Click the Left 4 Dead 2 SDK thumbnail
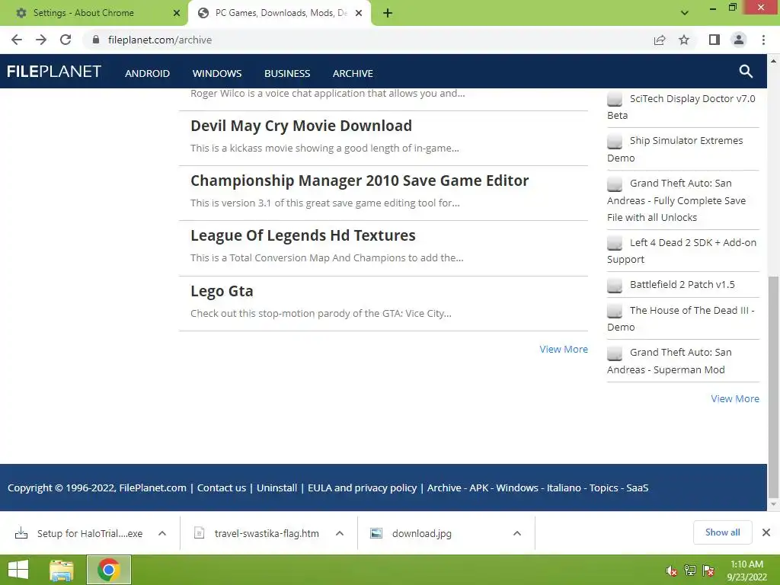This screenshot has height=585, width=780. click(x=615, y=243)
